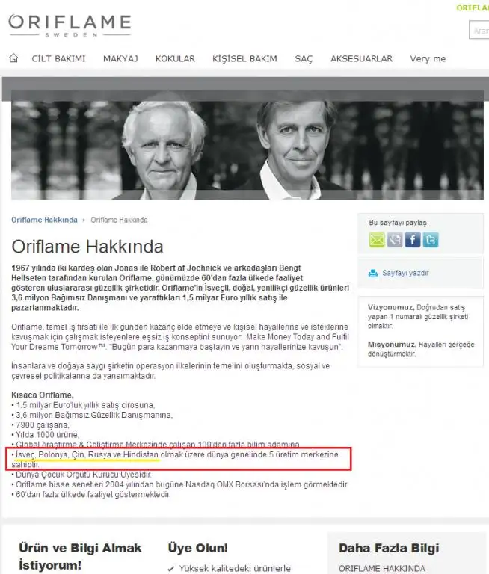Click the copy link share icon
This screenshot has height=574, width=489.
(x=395, y=240)
